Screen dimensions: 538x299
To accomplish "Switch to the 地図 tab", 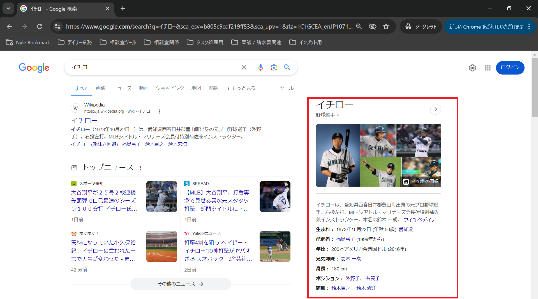I will [196, 88].
